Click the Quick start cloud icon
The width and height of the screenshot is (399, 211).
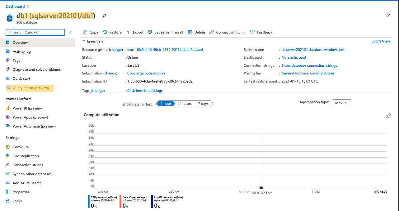[8, 79]
